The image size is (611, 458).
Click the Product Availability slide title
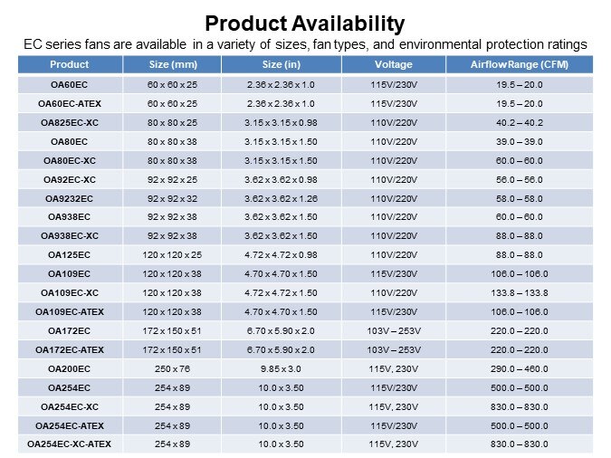(x=305, y=23)
